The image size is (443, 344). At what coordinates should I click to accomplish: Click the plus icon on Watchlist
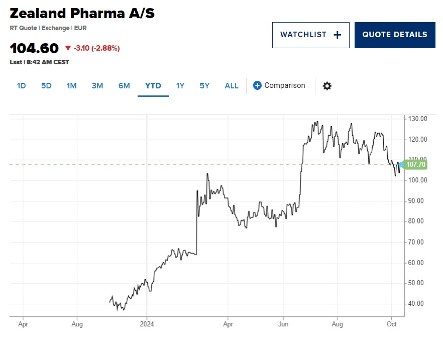click(x=337, y=35)
